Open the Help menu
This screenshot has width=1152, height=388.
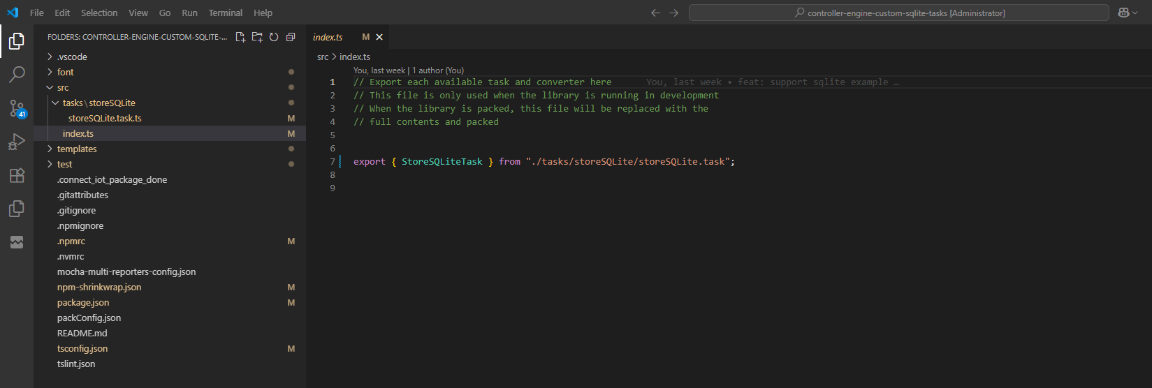coord(263,13)
